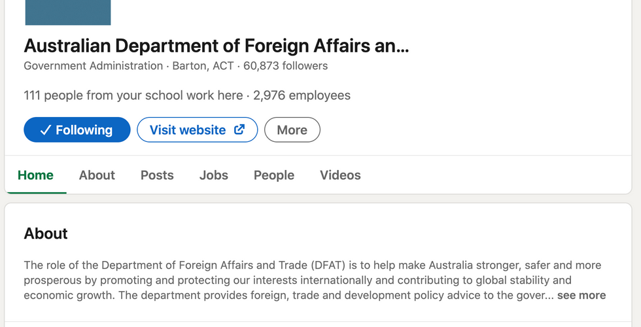Click the 60,873 followers count
641x327 pixels.
[286, 66]
